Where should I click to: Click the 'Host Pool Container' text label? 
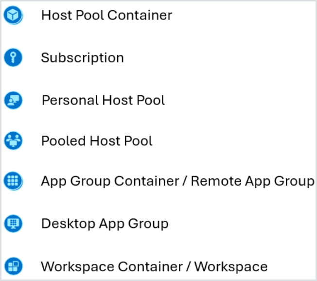106,16
